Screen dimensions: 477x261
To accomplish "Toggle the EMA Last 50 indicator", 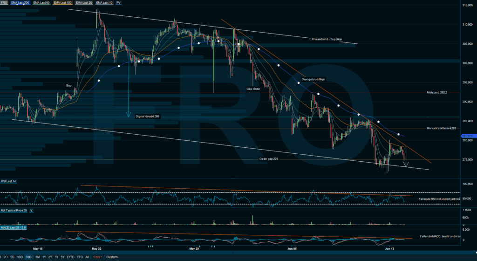I will coord(41,2).
